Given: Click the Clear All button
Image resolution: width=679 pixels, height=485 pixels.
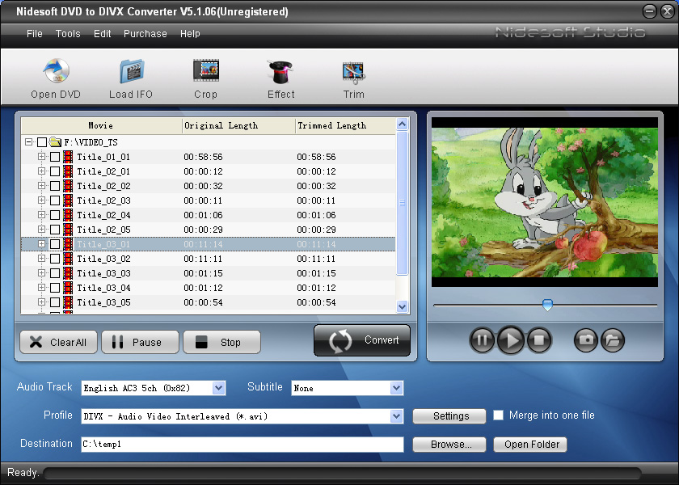Looking at the screenshot, I should tap(59, 342).
